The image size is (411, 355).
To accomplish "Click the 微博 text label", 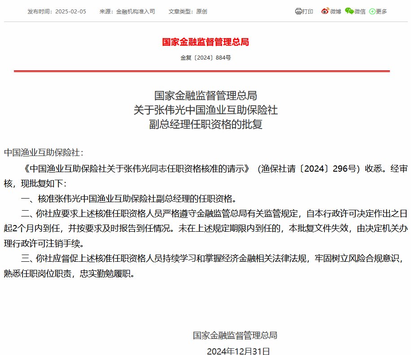I will click(x=336, y=12).
